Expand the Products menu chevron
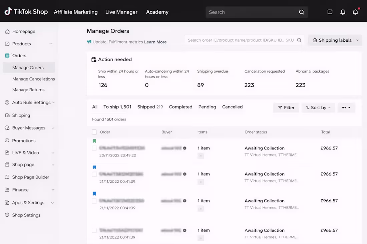This screenshot has height=244, width=367. [x=51, y=44]
